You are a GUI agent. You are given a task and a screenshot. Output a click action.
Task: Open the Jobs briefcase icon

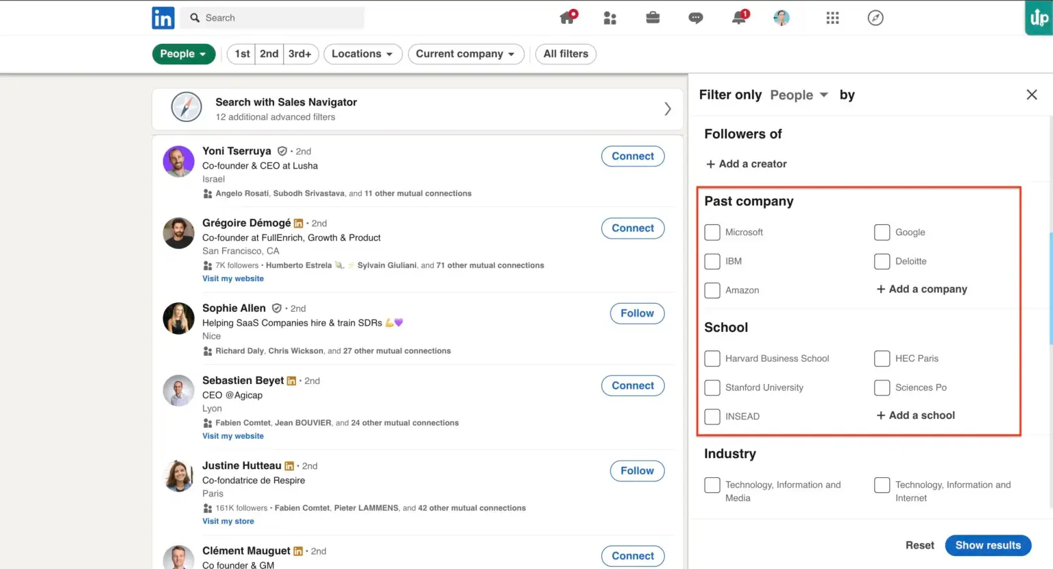[x=653, y=18]
